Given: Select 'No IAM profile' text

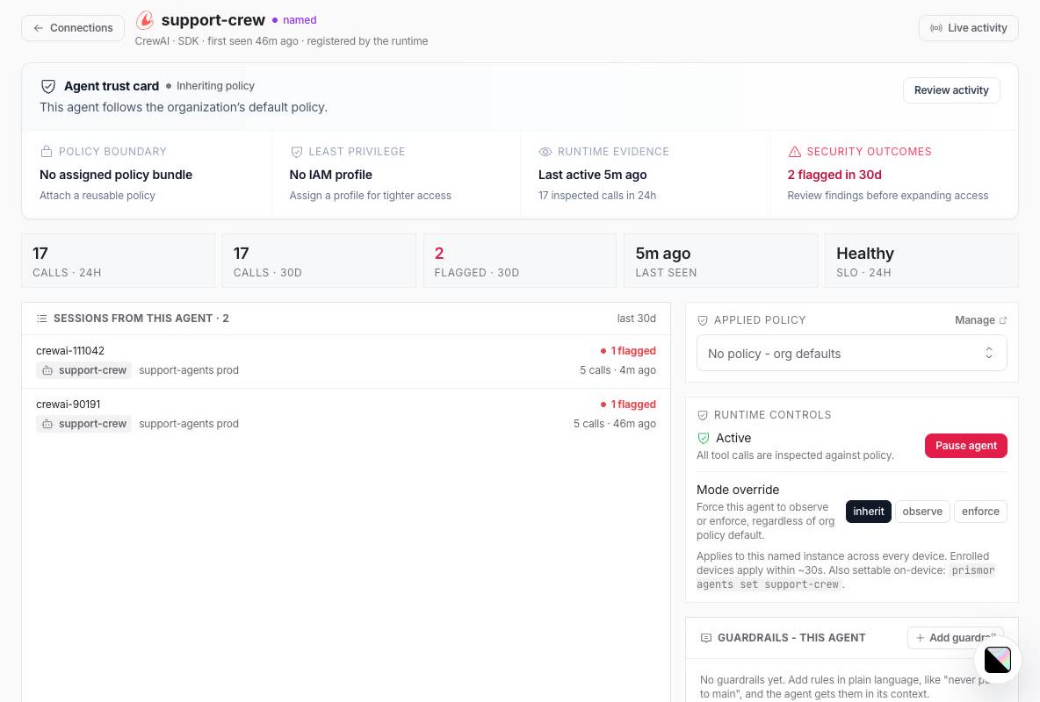Looking at the screenshot, I should coord(331,175).
